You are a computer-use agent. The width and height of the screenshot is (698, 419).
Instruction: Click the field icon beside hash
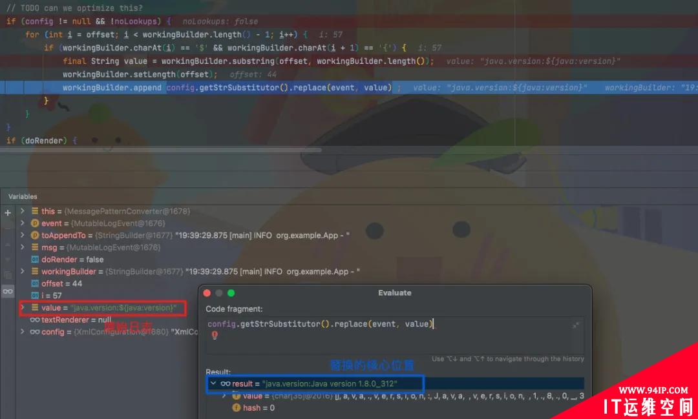tap(237, 407)
